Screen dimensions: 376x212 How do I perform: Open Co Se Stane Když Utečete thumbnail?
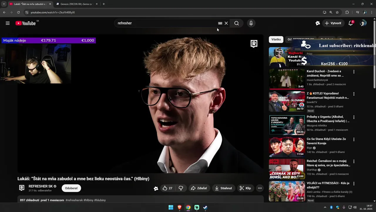coord(287,147)
